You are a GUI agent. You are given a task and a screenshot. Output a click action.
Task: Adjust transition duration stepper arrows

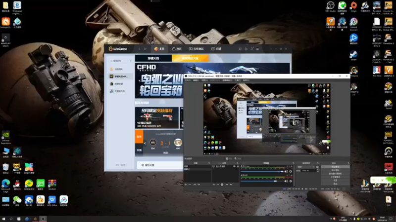[318, 171]
